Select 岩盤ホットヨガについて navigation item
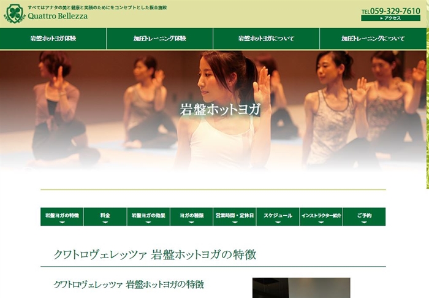 click(266, 39)
